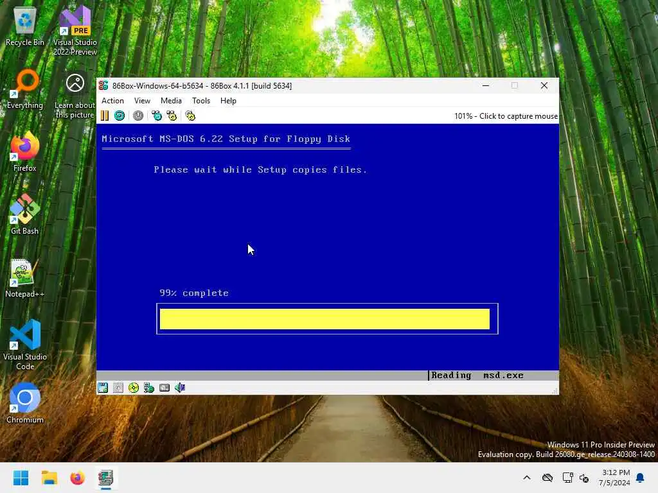
Task: Open Firefox from the taskbar
Action: coord(77,478)
